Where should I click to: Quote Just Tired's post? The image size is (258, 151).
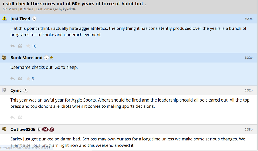pyautogui.click(x=20, y=46)
